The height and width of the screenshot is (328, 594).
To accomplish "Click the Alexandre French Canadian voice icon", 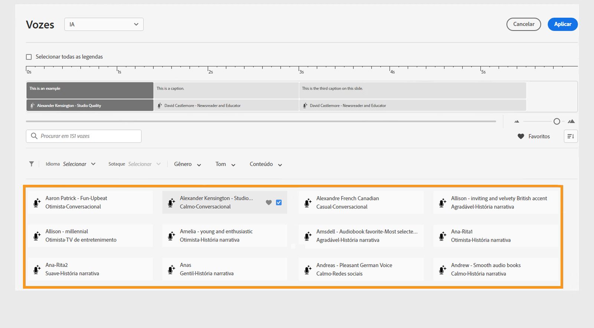I will coord(308,203).
